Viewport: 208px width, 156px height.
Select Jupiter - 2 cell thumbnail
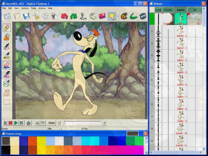tap(181, 31)
